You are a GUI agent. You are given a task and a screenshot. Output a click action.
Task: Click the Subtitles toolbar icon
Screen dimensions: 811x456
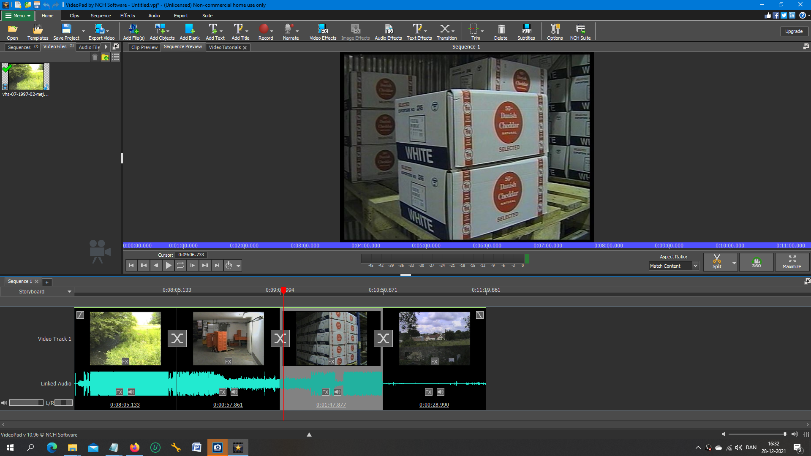(526, 32)
